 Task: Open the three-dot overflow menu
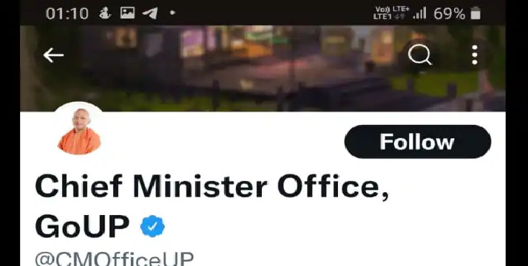[475, 55]
